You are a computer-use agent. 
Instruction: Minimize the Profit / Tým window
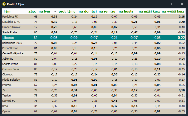tap(159, 4)
